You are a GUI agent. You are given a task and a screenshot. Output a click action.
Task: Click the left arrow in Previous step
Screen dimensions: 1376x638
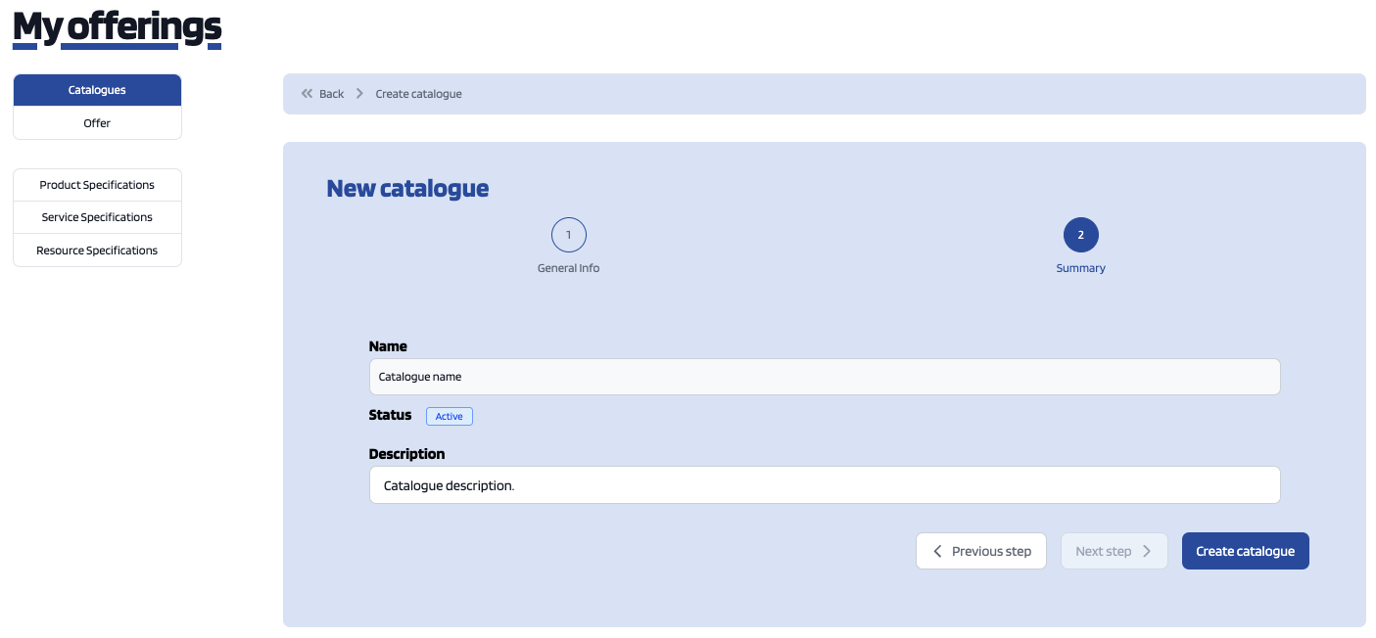(937, 551)
